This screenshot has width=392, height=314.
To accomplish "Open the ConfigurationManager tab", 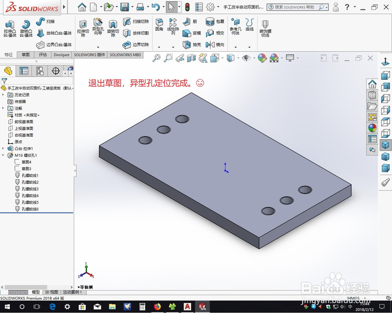I will [40, 71].
